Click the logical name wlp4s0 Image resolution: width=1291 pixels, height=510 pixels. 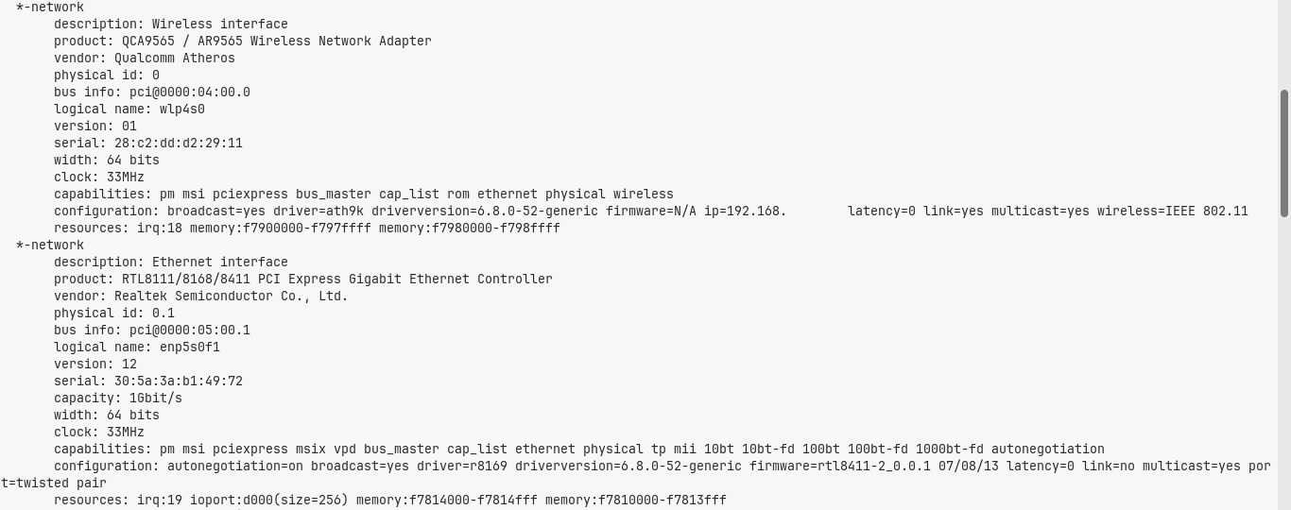[182, 110]
